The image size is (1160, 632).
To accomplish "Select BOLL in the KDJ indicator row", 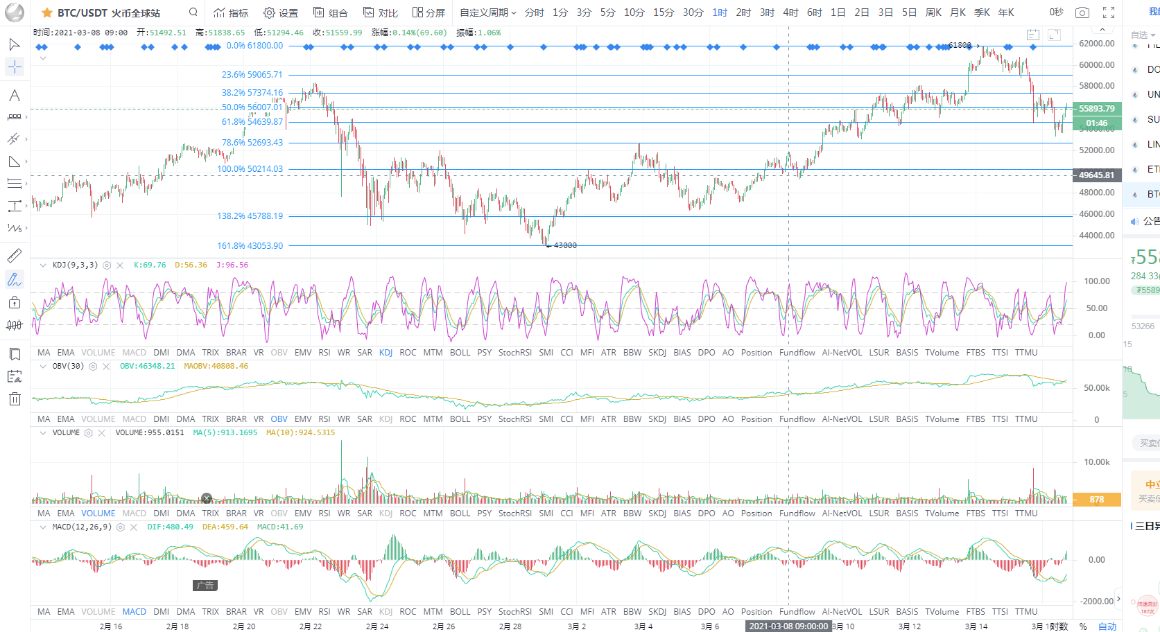I will [x=460, y=353].
